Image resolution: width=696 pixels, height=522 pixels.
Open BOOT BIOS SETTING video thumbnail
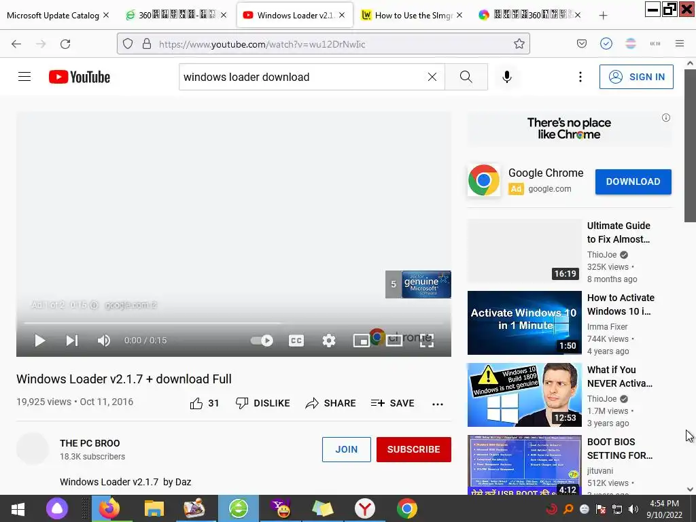(524, 465)
